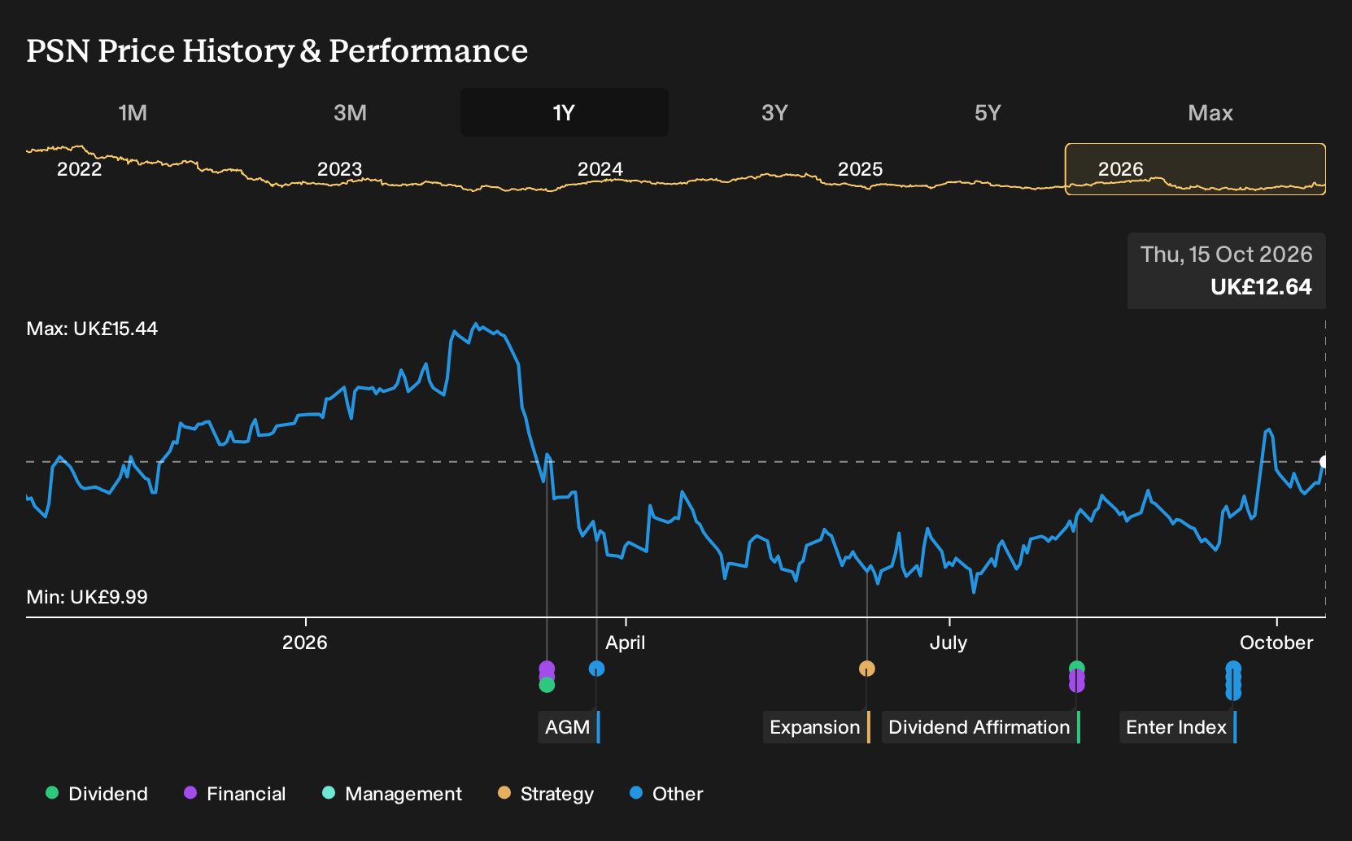Click the April axis label
The height and width of the screenshot is (841, 1352).
click(625, 643)
